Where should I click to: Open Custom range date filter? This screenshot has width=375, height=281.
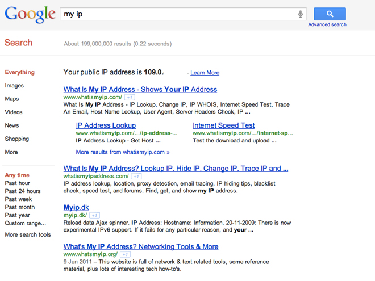(x=26, y=223)
